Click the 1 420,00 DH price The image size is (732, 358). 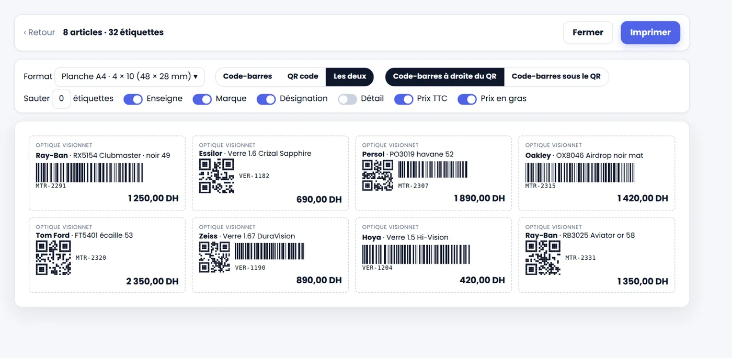[643, 199]
